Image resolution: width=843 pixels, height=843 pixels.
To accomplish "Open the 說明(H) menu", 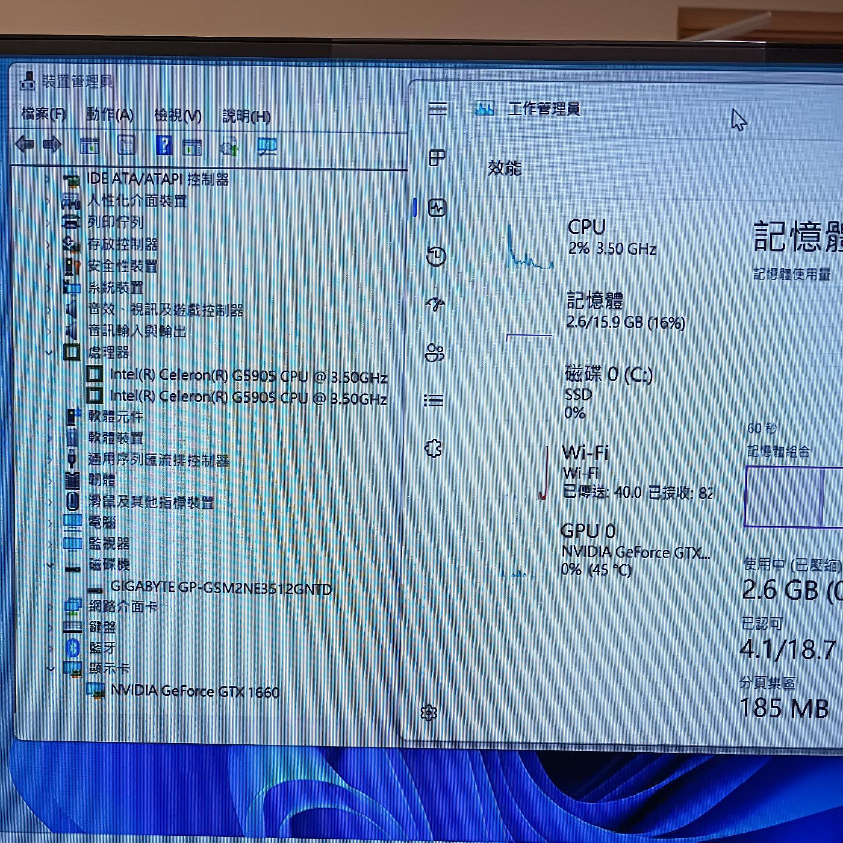I will (246, 116).
